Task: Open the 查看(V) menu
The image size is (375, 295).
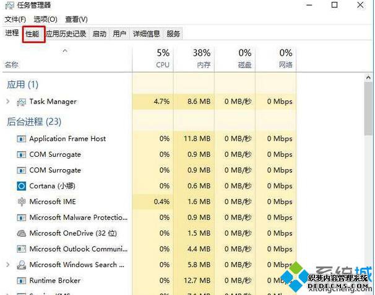Action: (x=76, y=19)
